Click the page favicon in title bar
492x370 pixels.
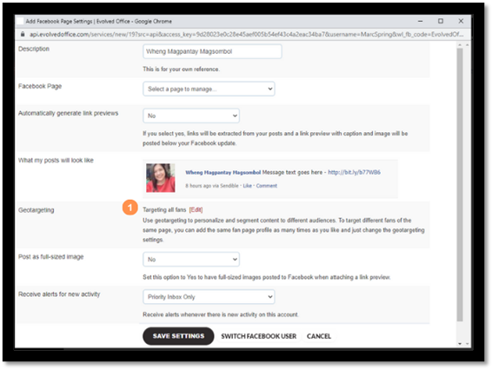20,21
